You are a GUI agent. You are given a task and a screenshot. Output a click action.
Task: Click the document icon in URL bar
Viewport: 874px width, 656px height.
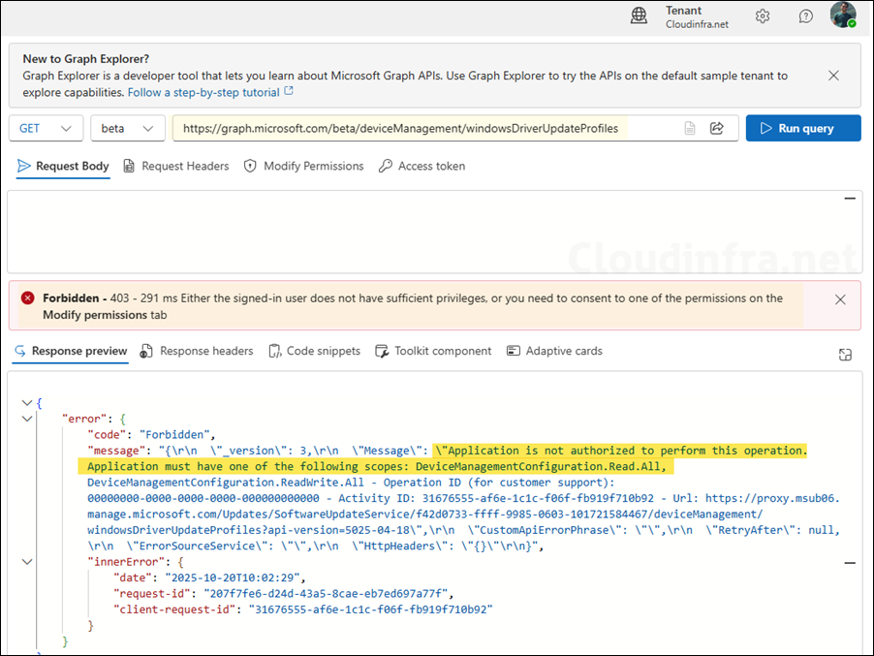(690, 128)
